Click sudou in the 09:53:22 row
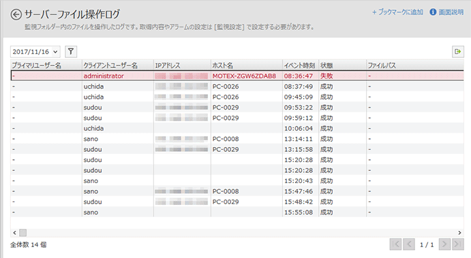471x258 pixels. tap(93, 108)
